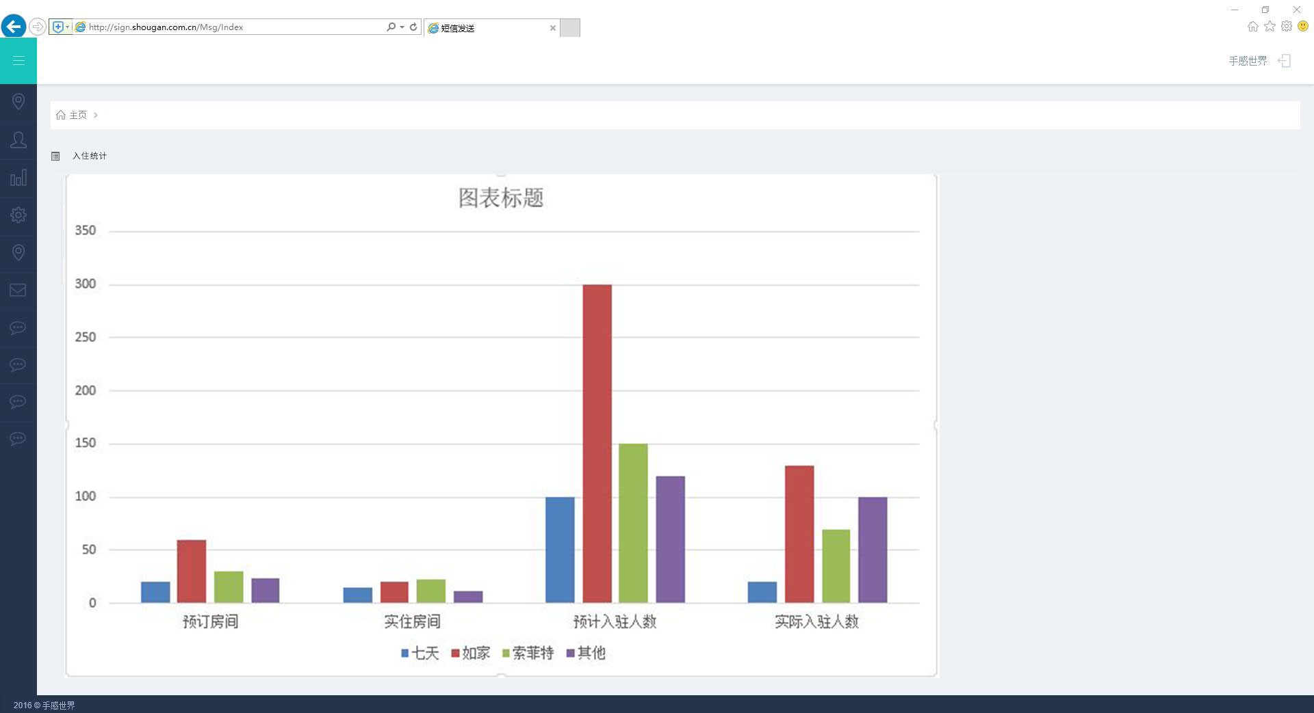The image size is (1314, 713).
Task: Click the smiley feedback icon in the browser
Action: tap(1303, 27)
